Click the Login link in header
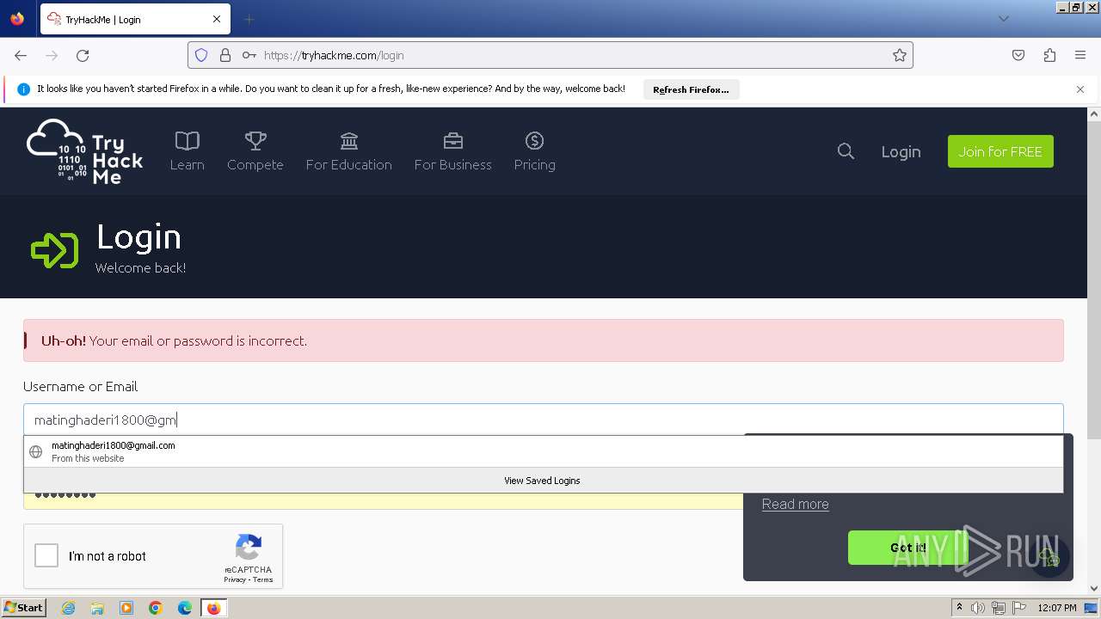Viewport: 1101px width, 619px height. tap(901, 151)
